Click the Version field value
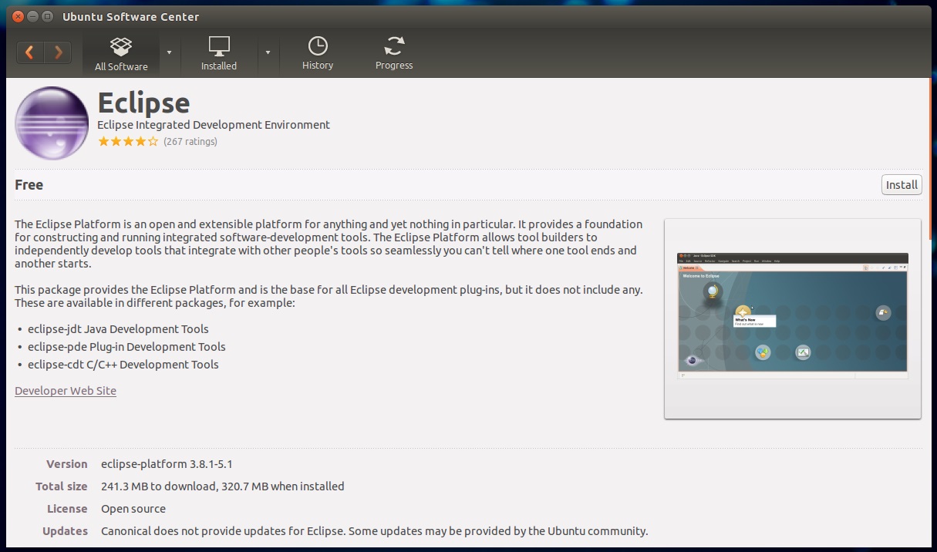The width and height of the screenshot is (937, 552). coord(167,464)
